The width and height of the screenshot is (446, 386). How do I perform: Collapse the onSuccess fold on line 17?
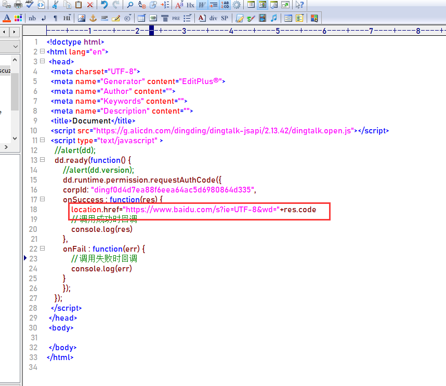pos(43,199)
